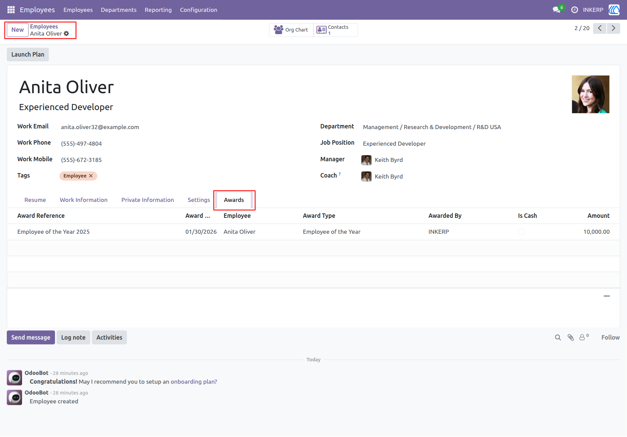Remove the Employee tag

pos(91,176)
